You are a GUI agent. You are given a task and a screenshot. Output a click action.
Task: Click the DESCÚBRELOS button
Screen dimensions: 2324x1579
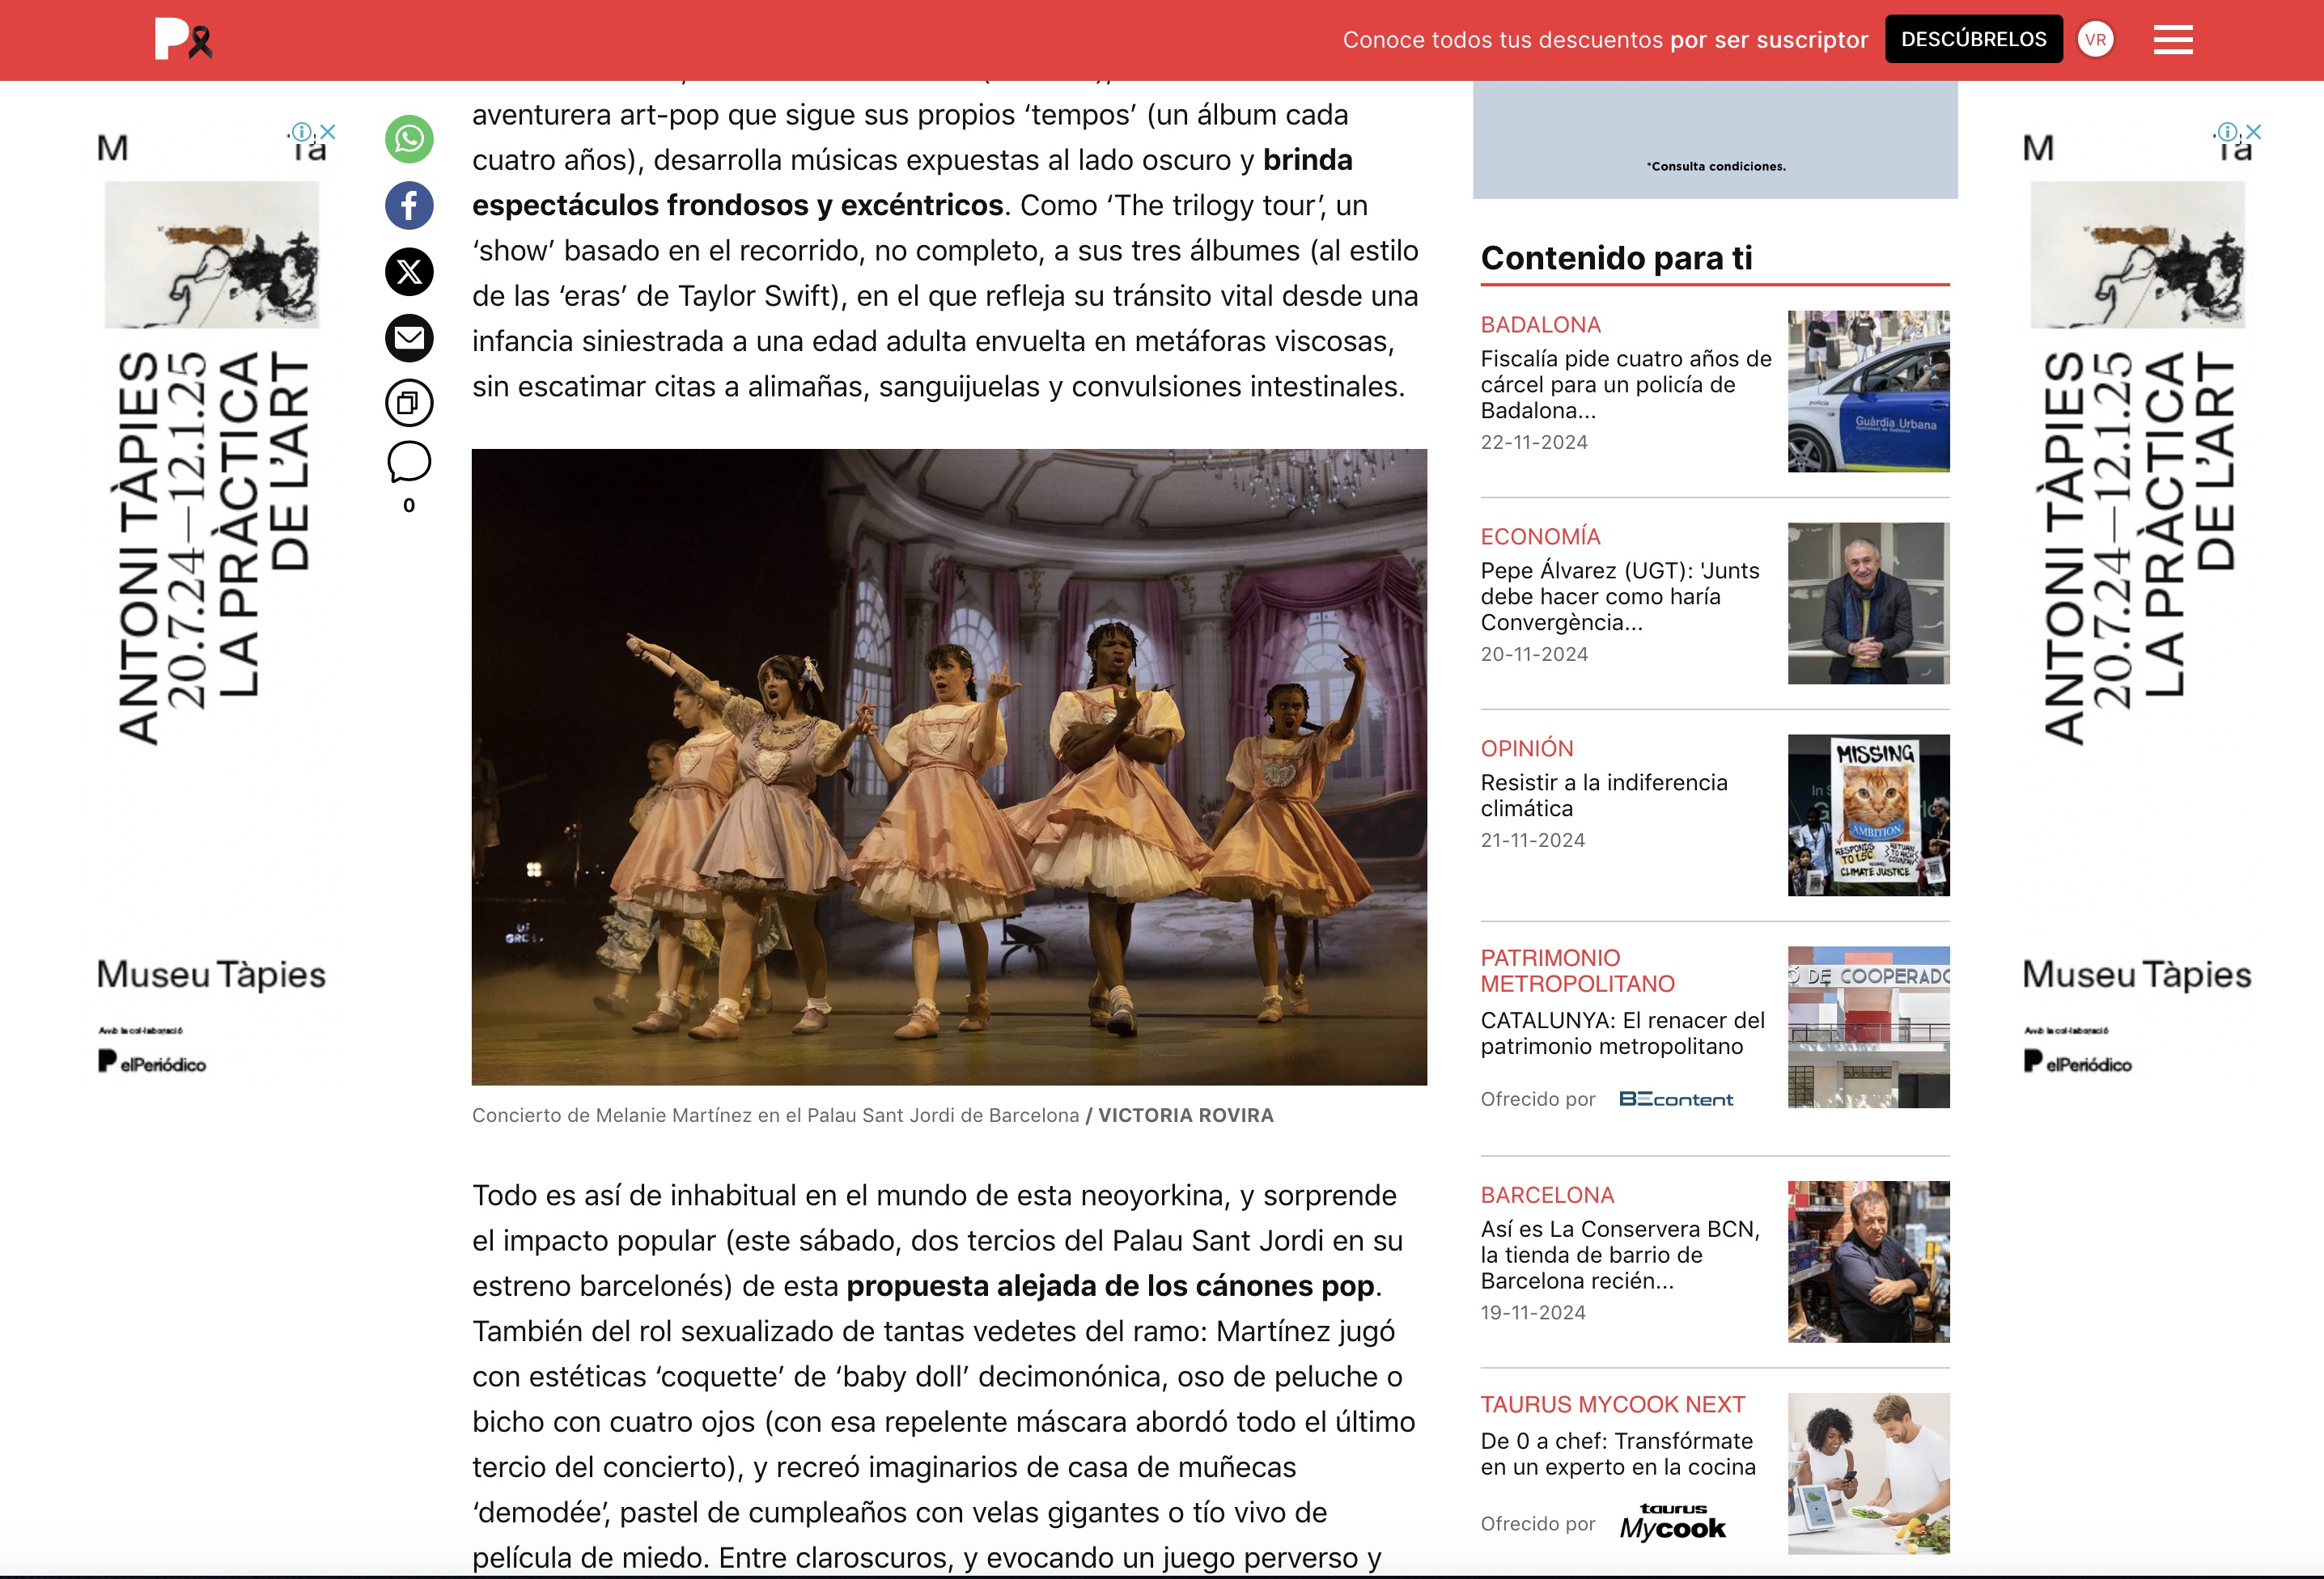pyautogui.click(x=1973, y=40)
